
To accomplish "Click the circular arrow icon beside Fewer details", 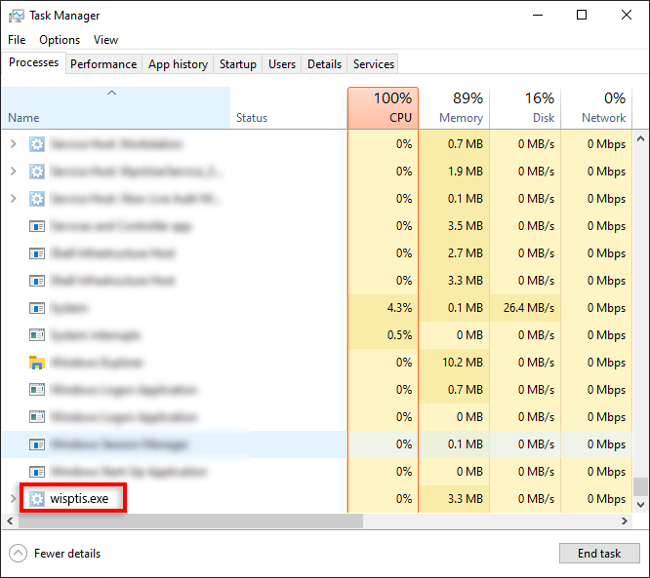I will coord(18,554).
